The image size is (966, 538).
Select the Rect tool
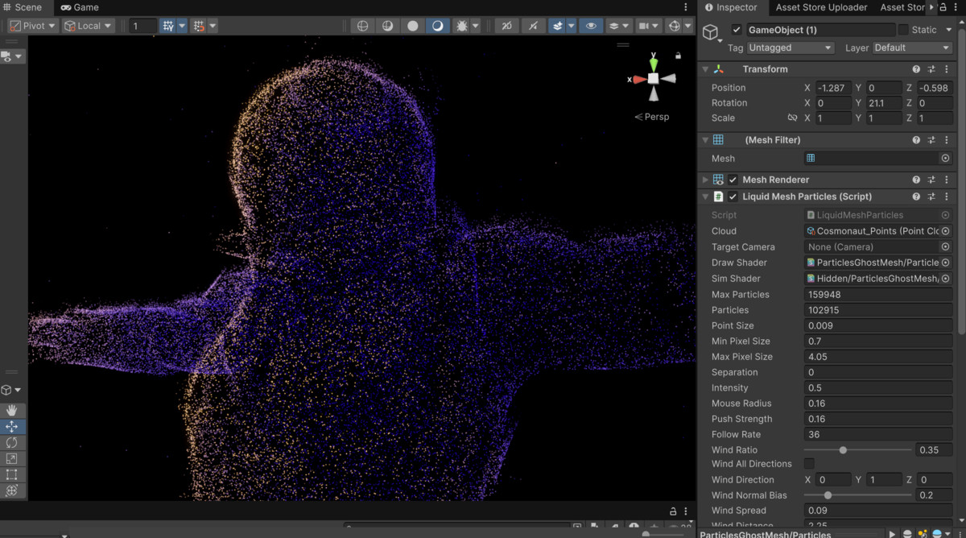[12, 474]
